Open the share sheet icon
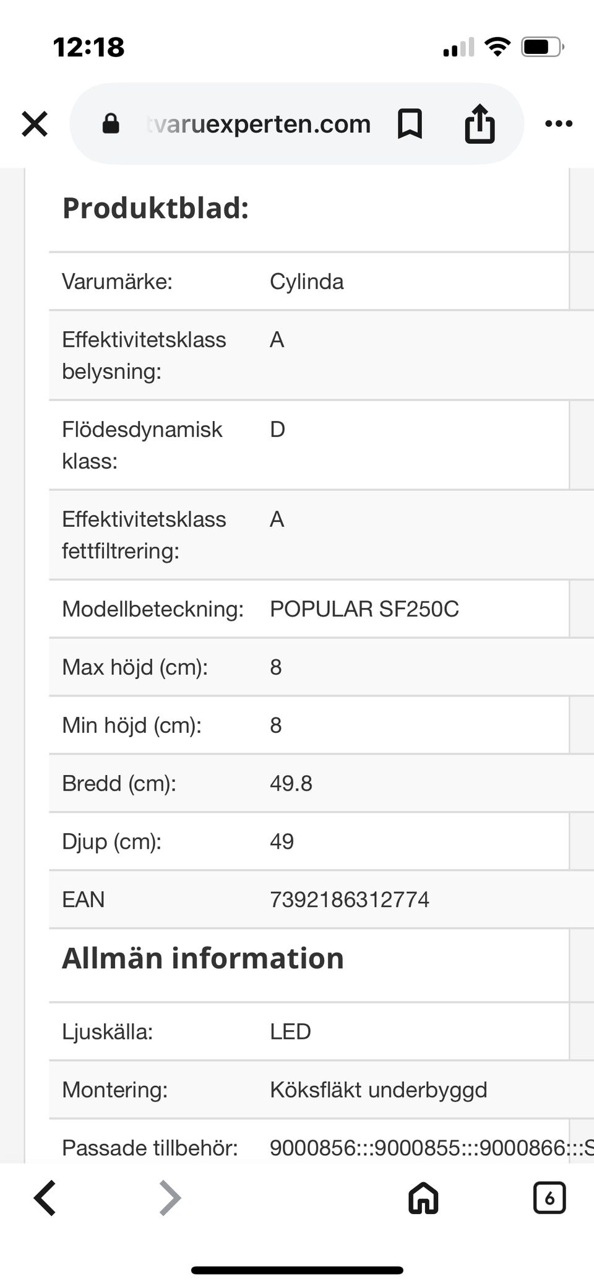The image size is (594, 1287). pyautogui.click(x=480, y=124)
